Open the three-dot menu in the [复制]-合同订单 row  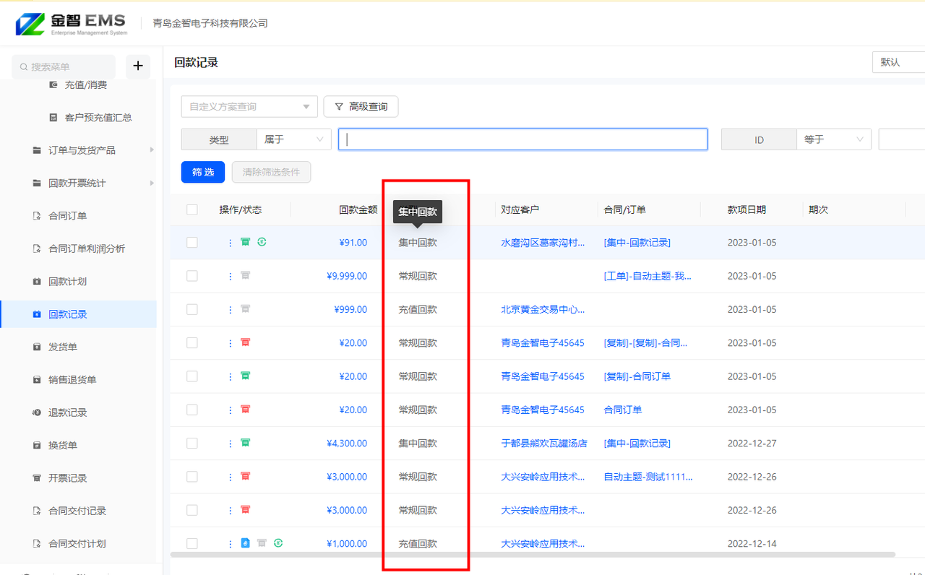(x=231, y=376)
